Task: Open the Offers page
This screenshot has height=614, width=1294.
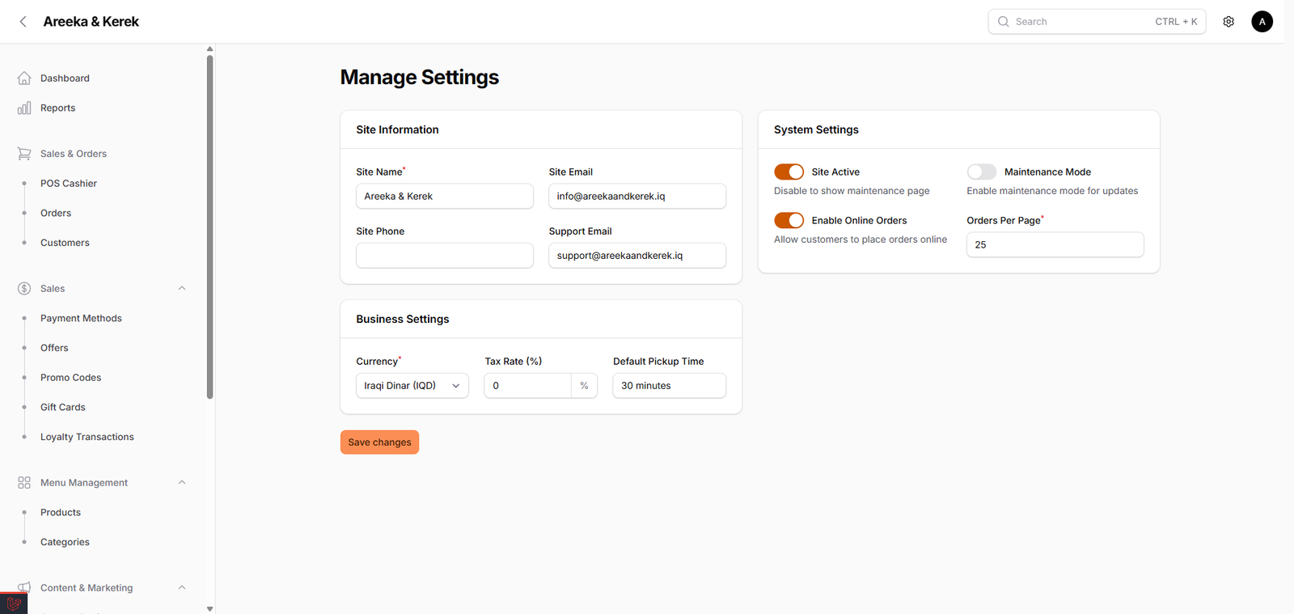Action: point(54,348)
